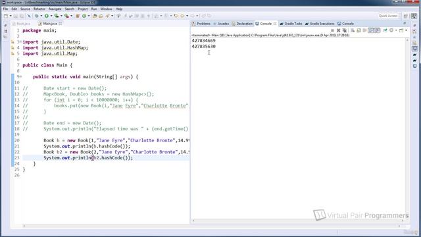Image resolution: width=421 pixels, height=237 pixels.
Task: Switch to the Problems tab
Action: click(201, 24)
